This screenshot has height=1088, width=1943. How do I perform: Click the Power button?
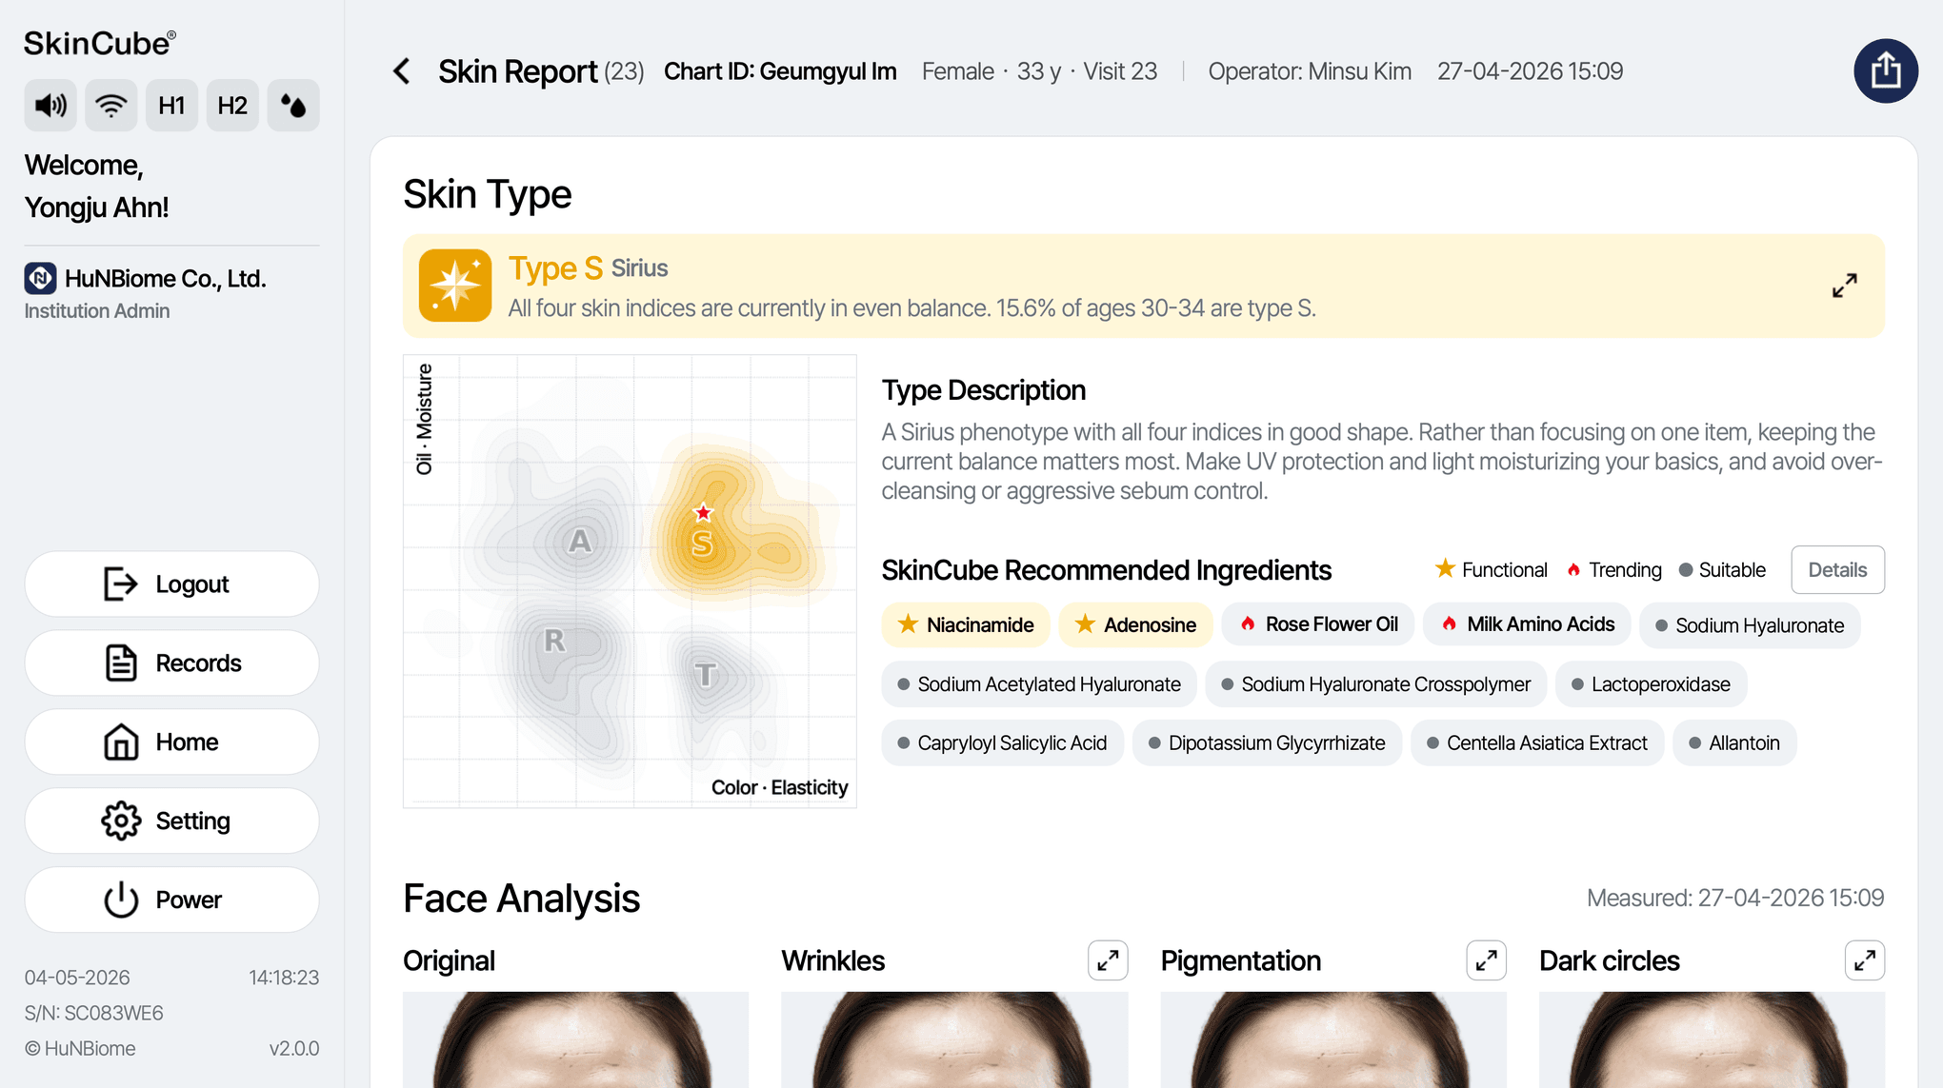(x=171, y=900)
